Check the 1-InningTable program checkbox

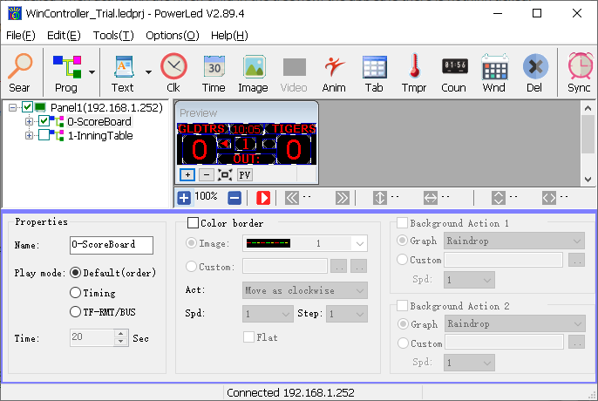(44, 135)
